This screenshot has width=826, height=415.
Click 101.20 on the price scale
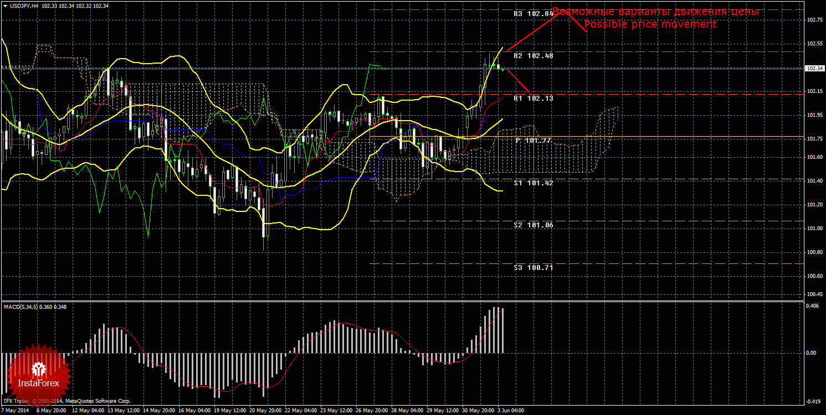coord(814,204)
